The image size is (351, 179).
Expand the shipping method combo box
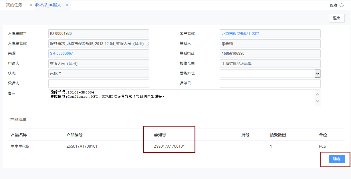point(318,73)
